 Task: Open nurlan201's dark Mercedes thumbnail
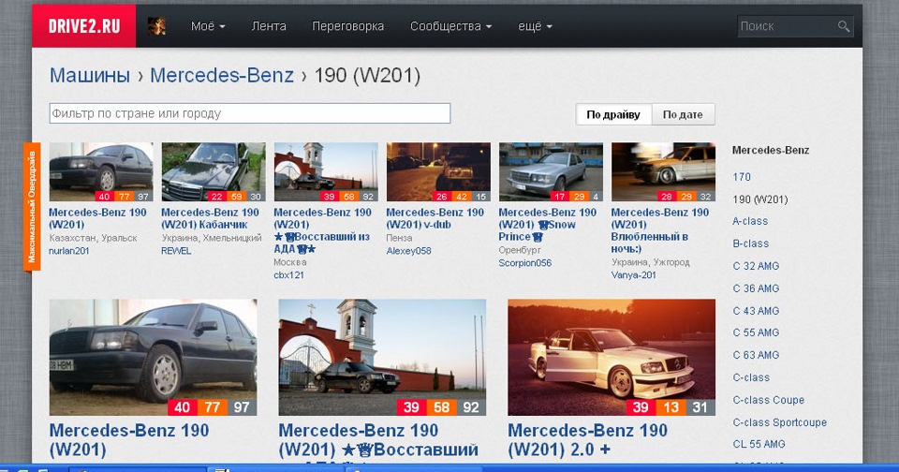click(x=101, y=172)
